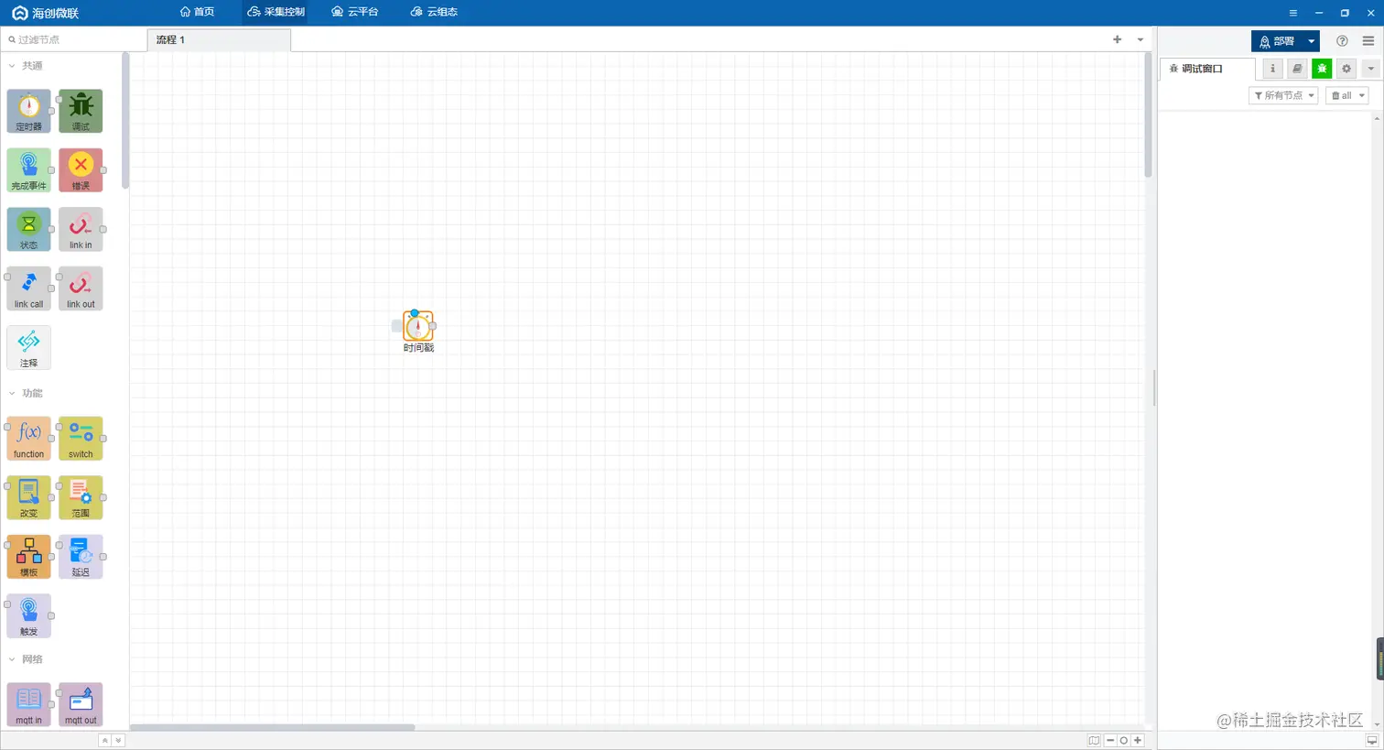Collapse all palette categories arrow
Screen dimensions: 1384x750
pos(104,740)
